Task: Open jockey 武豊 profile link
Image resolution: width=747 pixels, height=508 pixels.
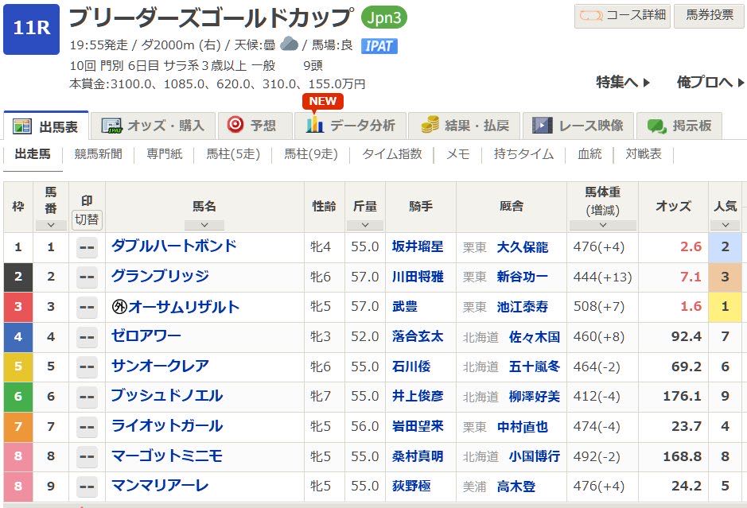Action: 404,307
